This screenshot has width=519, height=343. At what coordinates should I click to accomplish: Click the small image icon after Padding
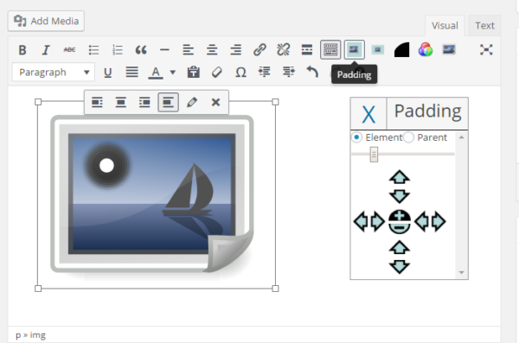pyautogui.click(x=378, y=50)
